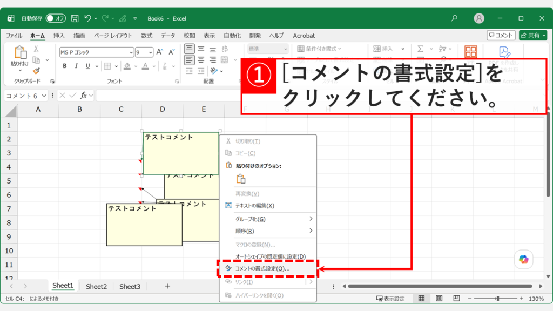Open the search magnifier in title bar
This screenshot has width=553, height=311.
pyautogui.click(x=454, y=18)
